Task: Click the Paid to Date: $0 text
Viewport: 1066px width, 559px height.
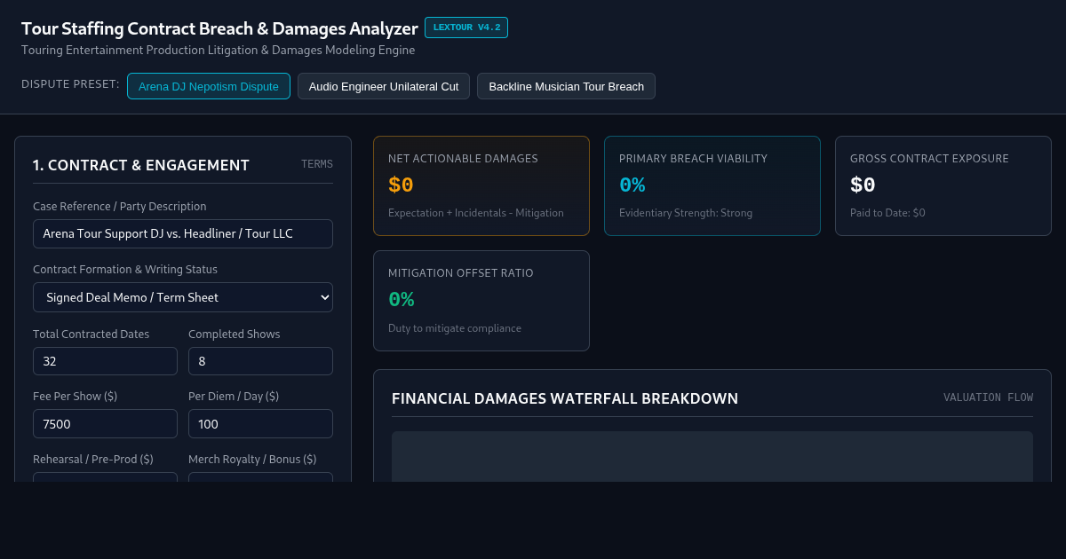Action: [887, 213]
